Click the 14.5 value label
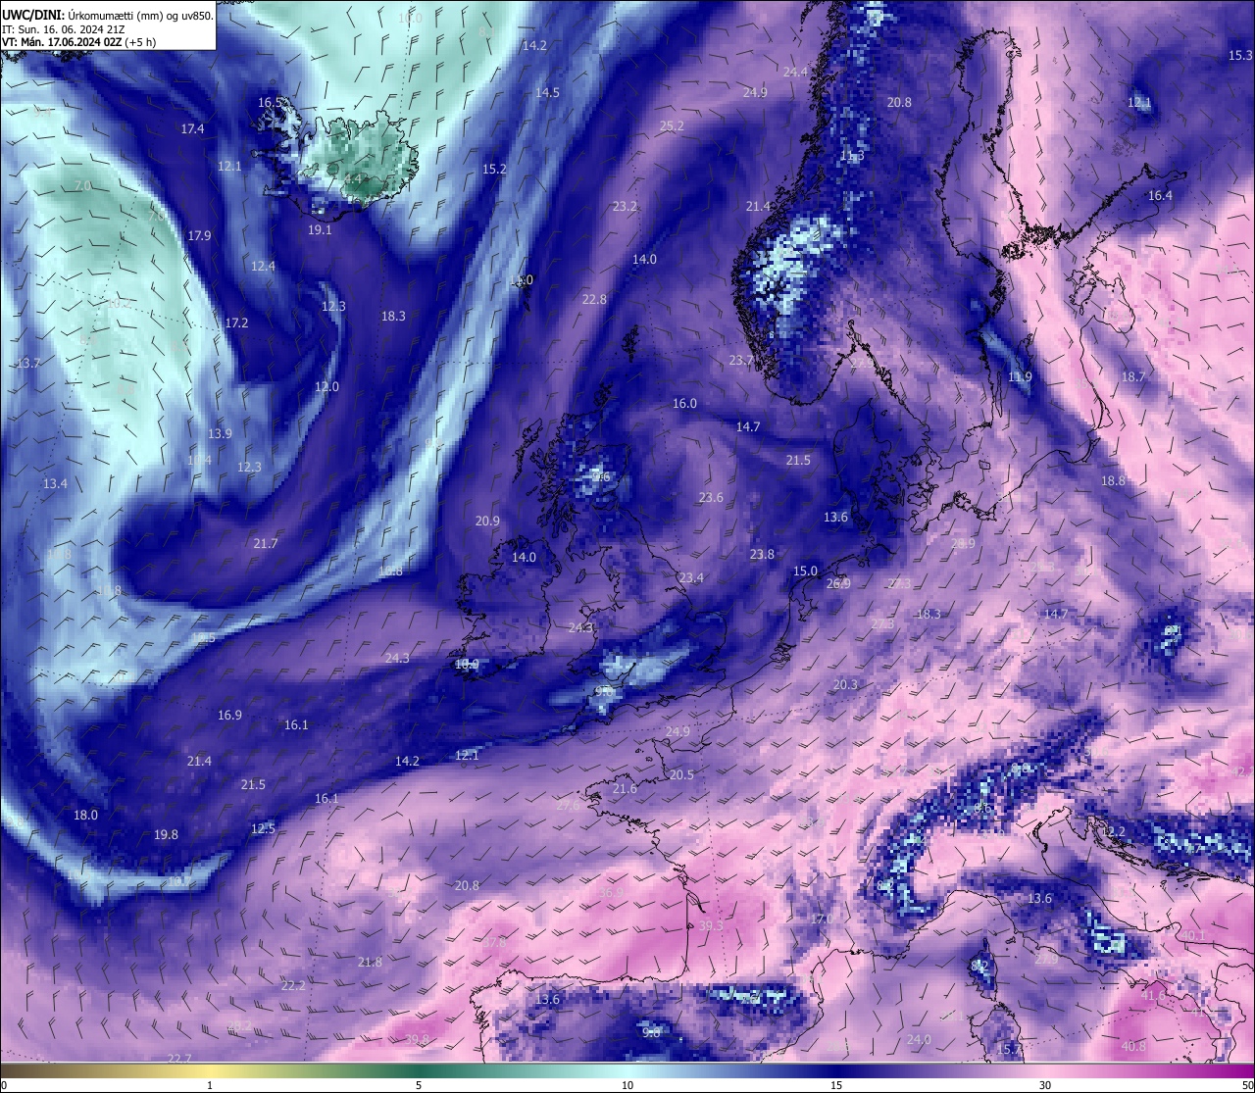Image resolution: width=1255 pixels, height=1093 pixels. pyautogui.click(x=547, y=92)
